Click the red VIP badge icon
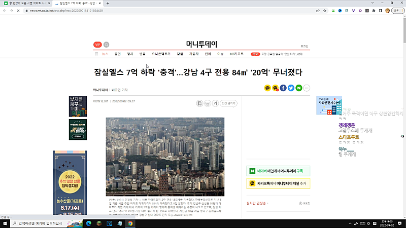Viewport: 406px width, 228px height. (x=97, y=45)
